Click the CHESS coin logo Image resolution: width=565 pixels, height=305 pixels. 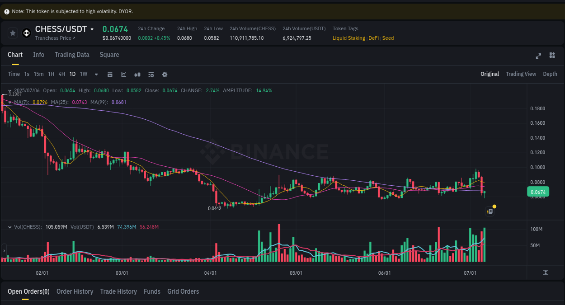coord(26,33)
